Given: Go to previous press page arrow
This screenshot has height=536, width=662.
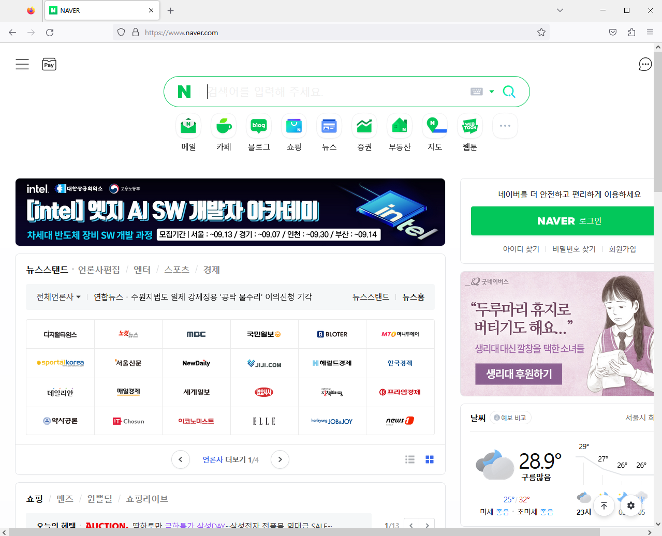Looking at the screenshot, I should [181, 459].
